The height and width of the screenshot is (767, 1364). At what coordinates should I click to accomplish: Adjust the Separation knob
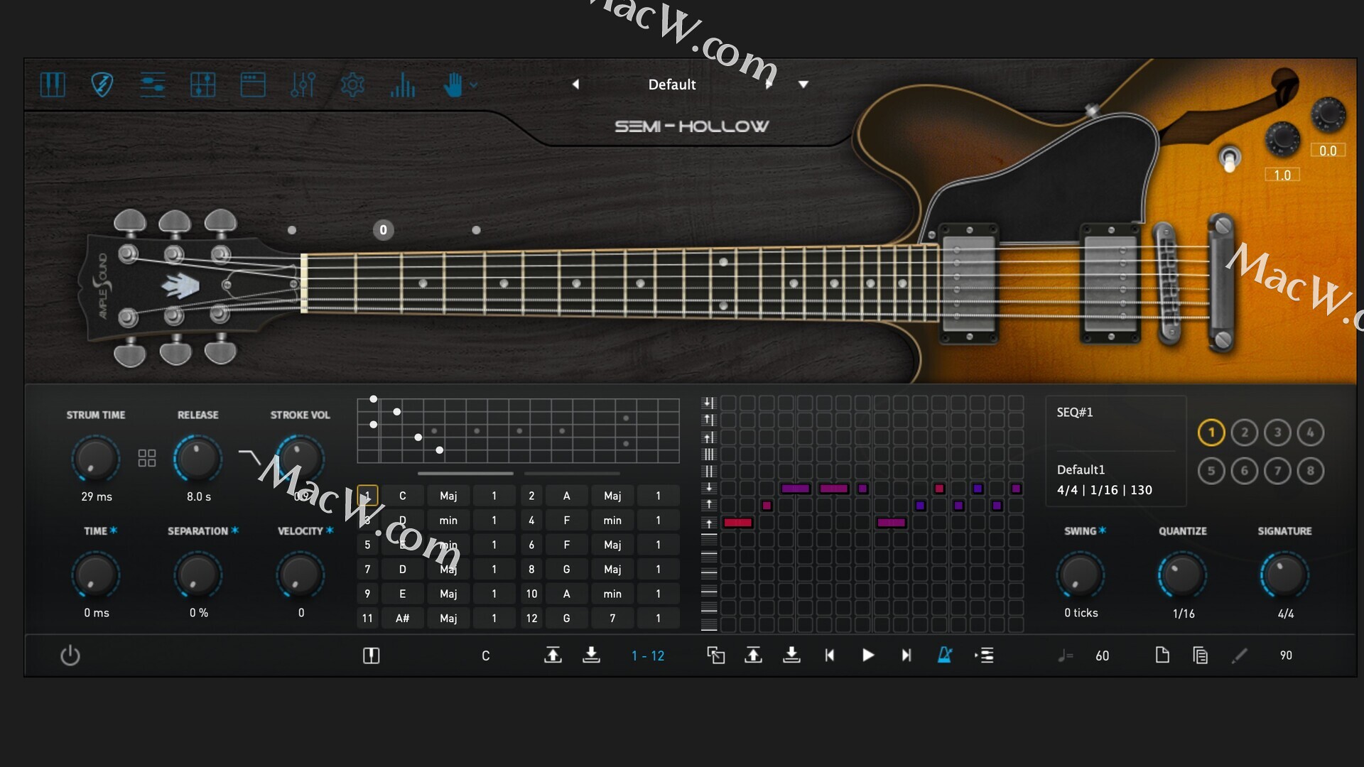coord(198,575)
